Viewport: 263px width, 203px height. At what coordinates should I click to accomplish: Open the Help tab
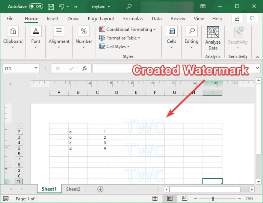pyautogui.click(x=217, y=19)
